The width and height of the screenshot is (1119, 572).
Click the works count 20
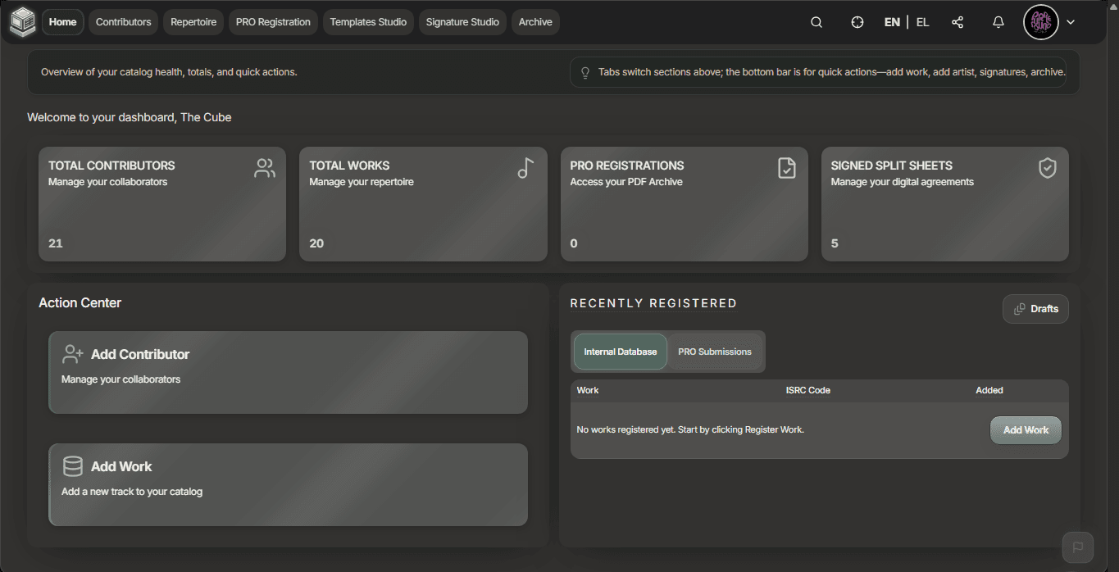(x=316, y=243)
